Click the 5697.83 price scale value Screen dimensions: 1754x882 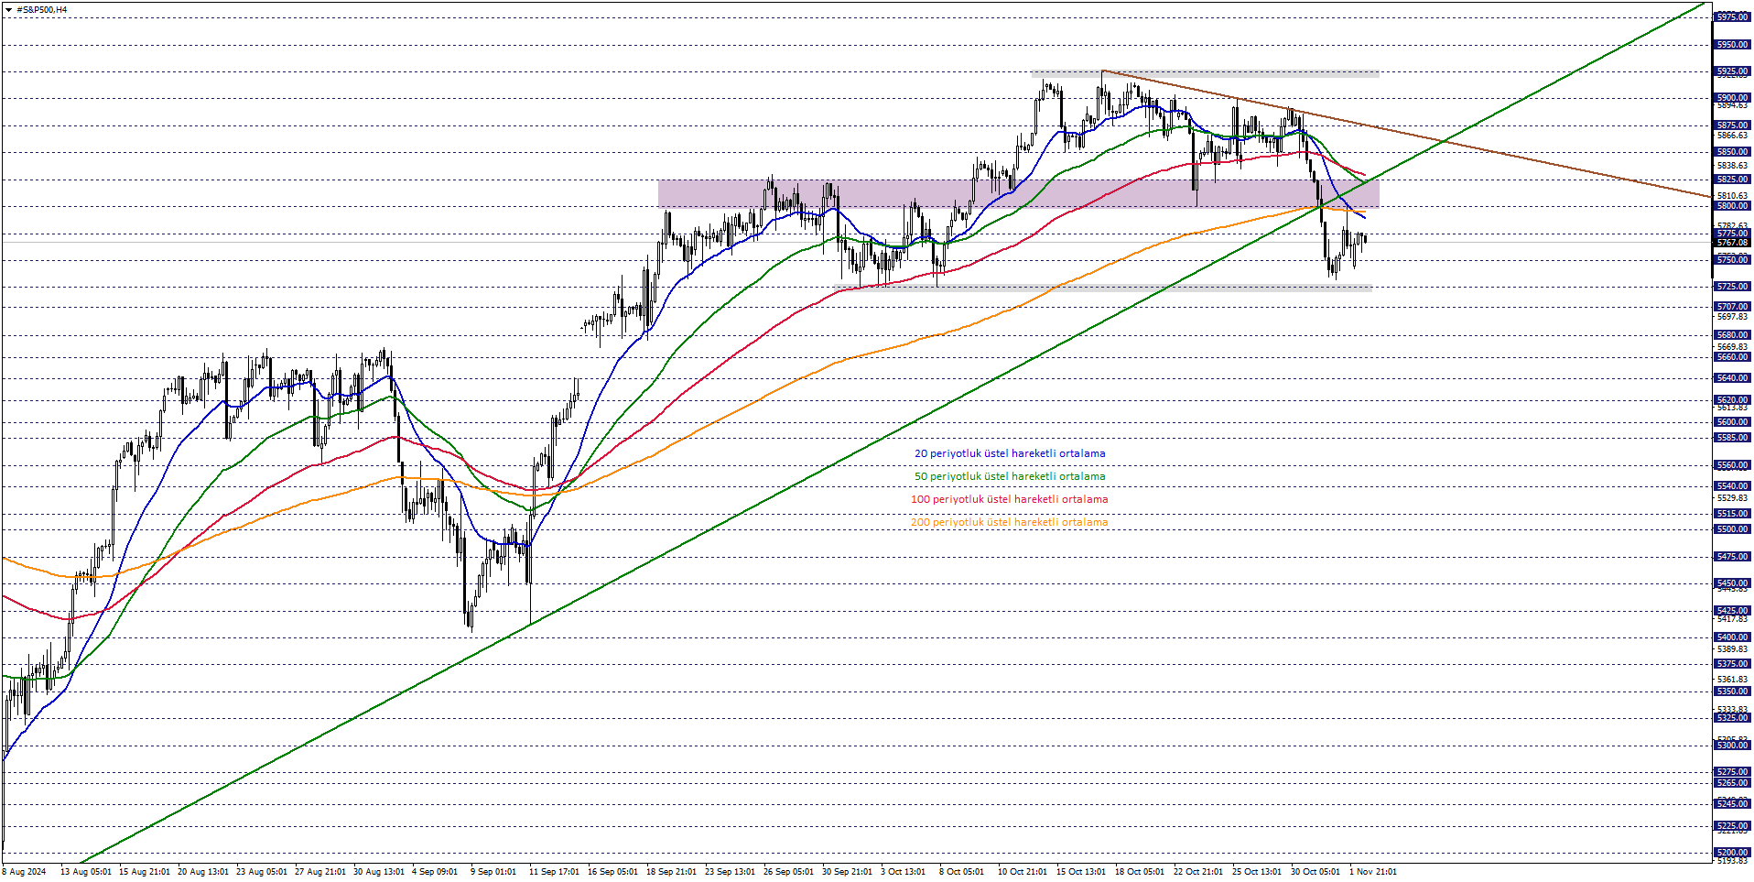click(1732, 317)
